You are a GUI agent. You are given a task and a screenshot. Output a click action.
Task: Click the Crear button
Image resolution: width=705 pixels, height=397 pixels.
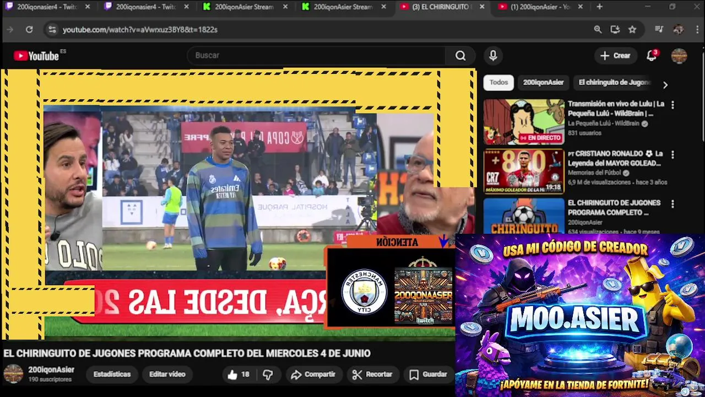[615, 56]
